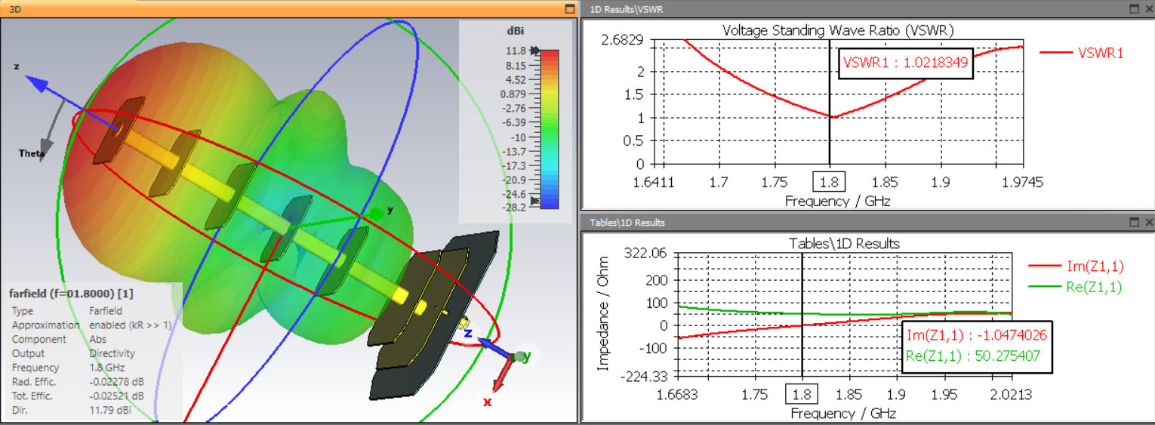The image size is (1155, 425).
Task: Click the dBi unit label above color scale
Action: (516, 31)
